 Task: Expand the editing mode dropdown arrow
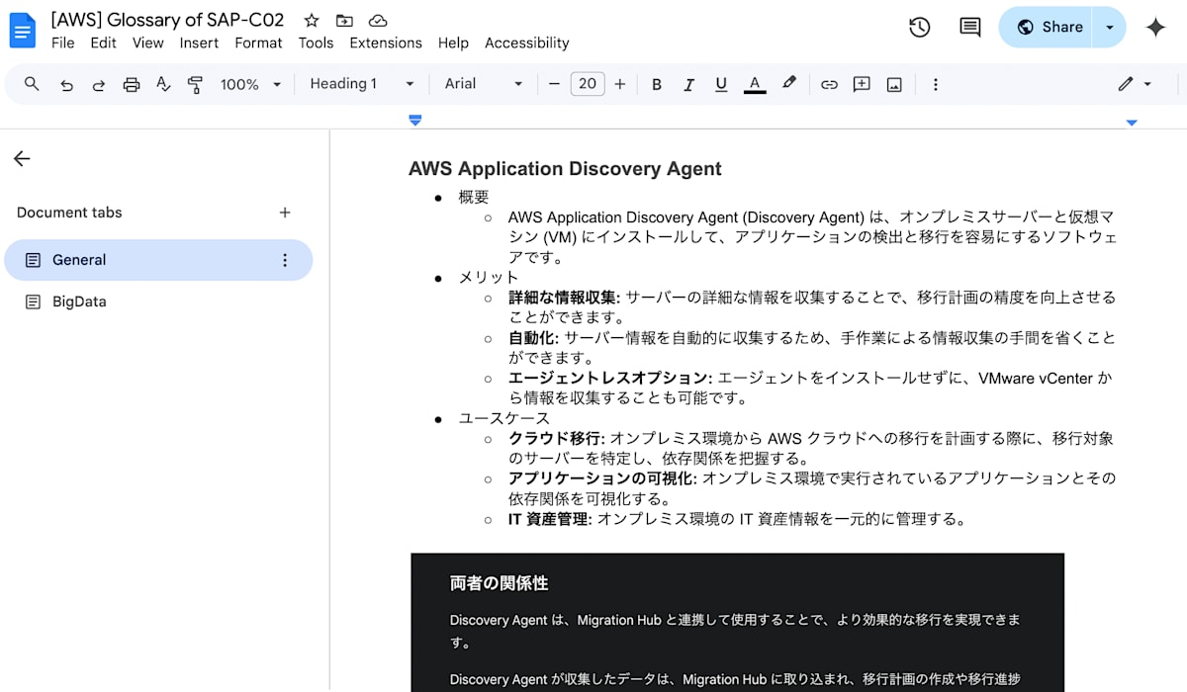click(1147, 85)
